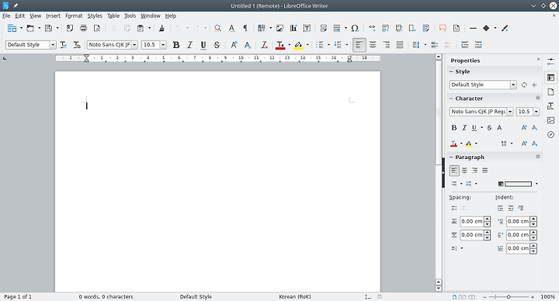Export directly as PDF icon
The height and width of the screenshot is (301, 559).
tap(70, 28)
